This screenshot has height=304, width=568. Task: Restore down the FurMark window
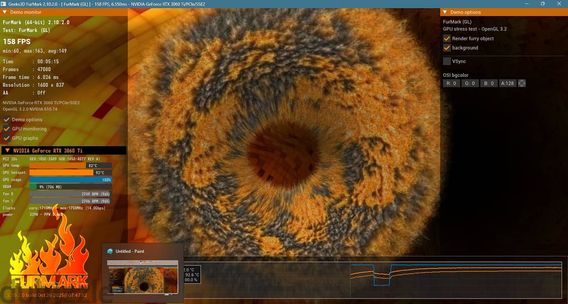[543, 4]
